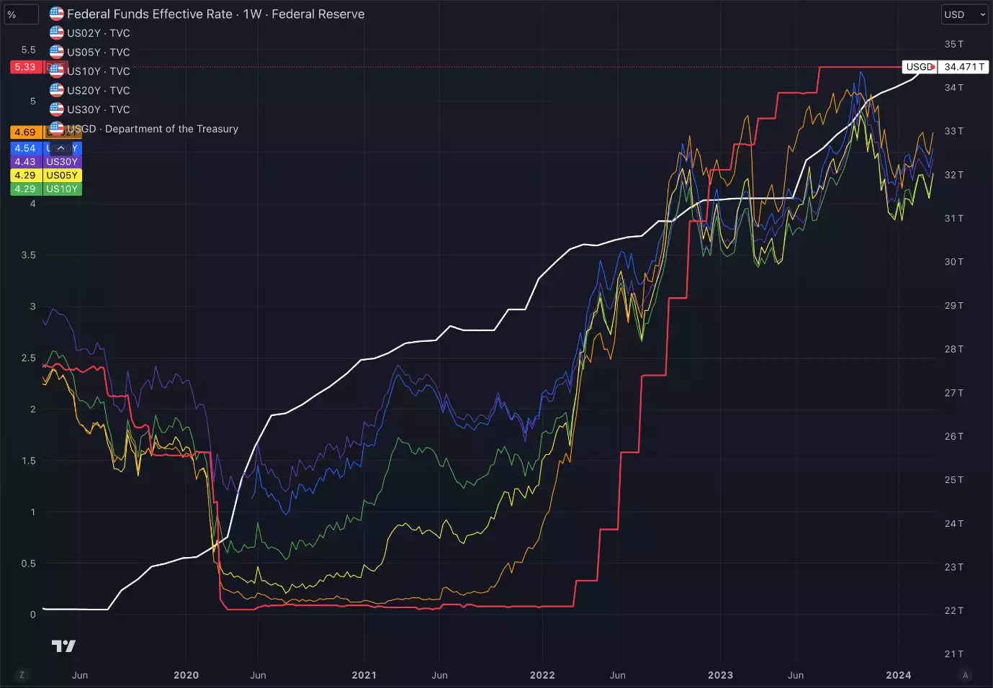Click the US flag icon next to US02Y

tap(56, 32)
